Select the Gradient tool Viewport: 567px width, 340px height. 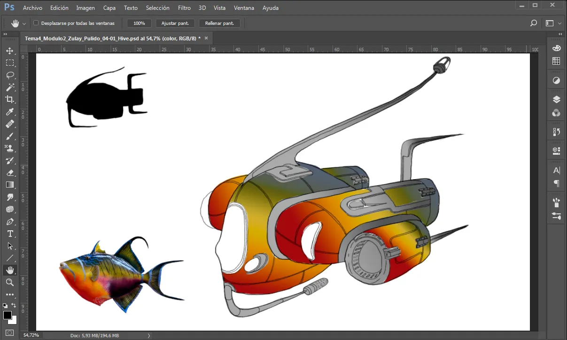coord(10,185)
